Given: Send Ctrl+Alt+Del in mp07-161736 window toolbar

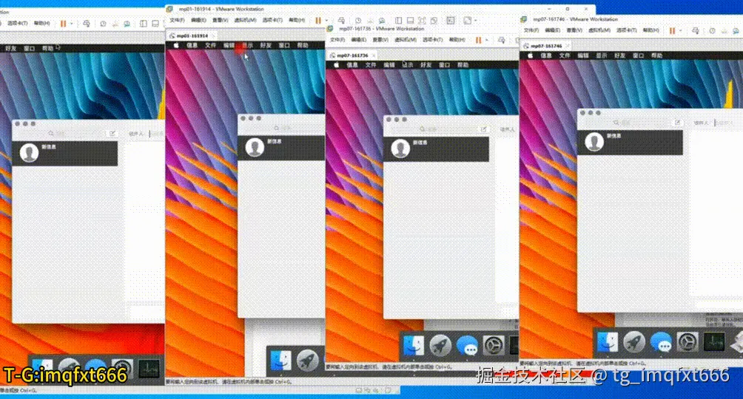Looking at the screenshot, I should coord(501,40).
